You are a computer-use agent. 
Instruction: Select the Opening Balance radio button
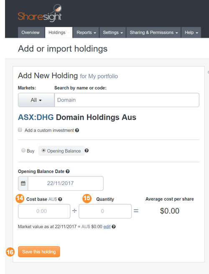tap(43, 151)
